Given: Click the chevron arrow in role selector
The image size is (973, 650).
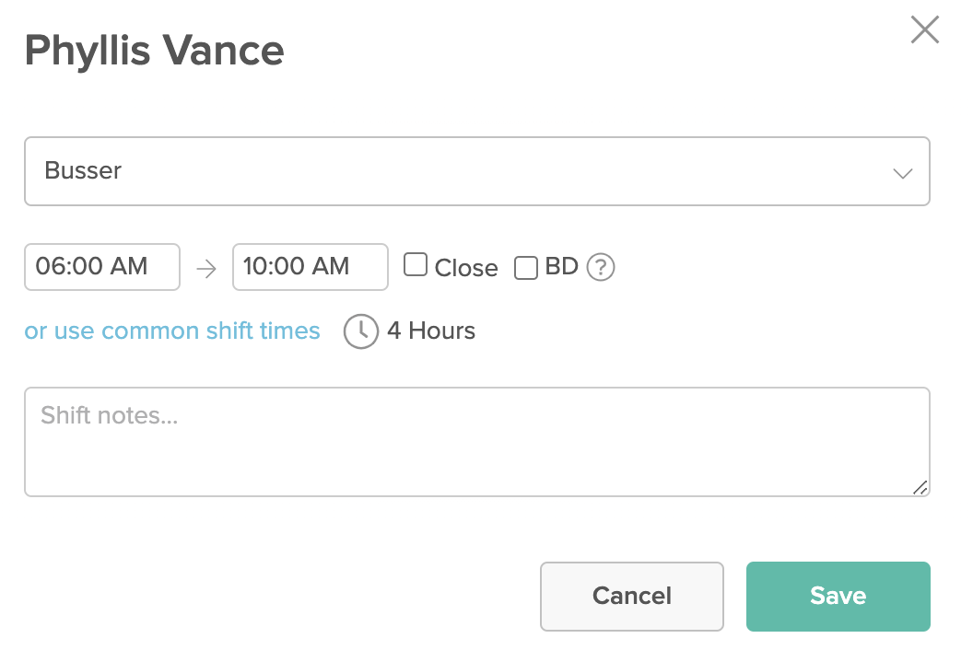Looking at the screenshot, I should (902, 173).
